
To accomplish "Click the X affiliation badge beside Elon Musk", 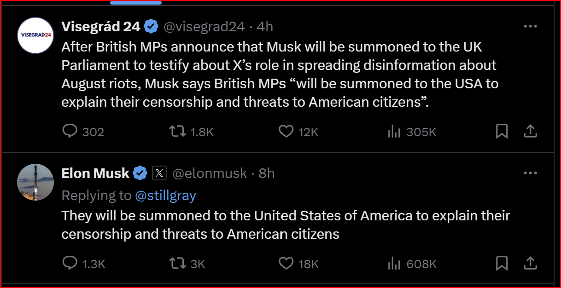I will 159,173.
